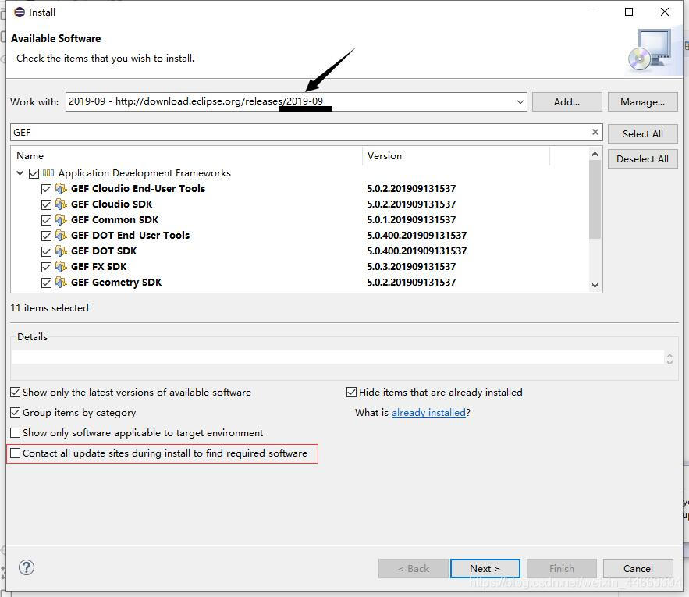Click the GEF Common SDK feature icon
The image size is (689, 597).
point(61,219)
